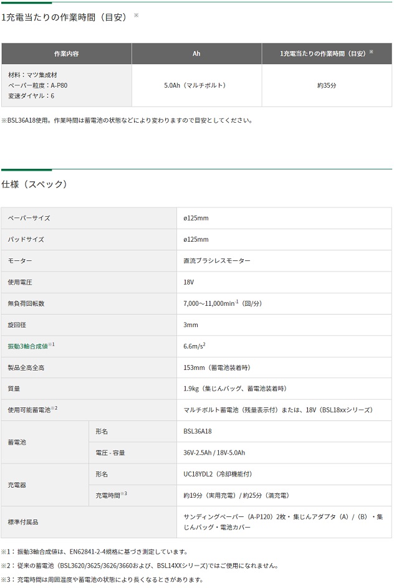Click the 仕様（スペック） section heading
Image resolution: width=394 pixels, height=588 pixels.
(x=34, y=184)
